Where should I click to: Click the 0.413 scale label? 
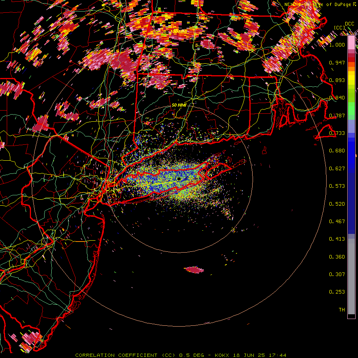337,239
